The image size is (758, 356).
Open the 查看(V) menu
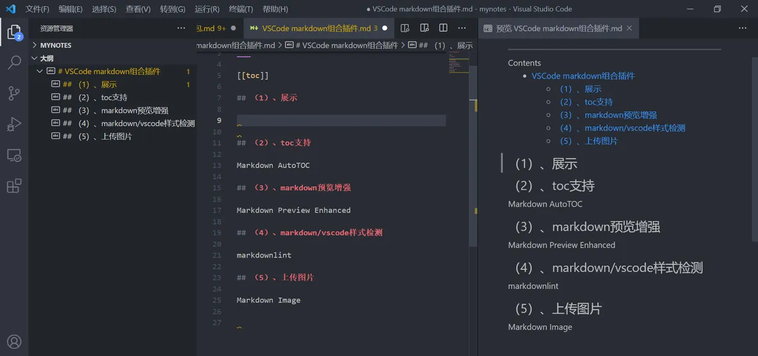pyautogui.click(x=138, y=9)
